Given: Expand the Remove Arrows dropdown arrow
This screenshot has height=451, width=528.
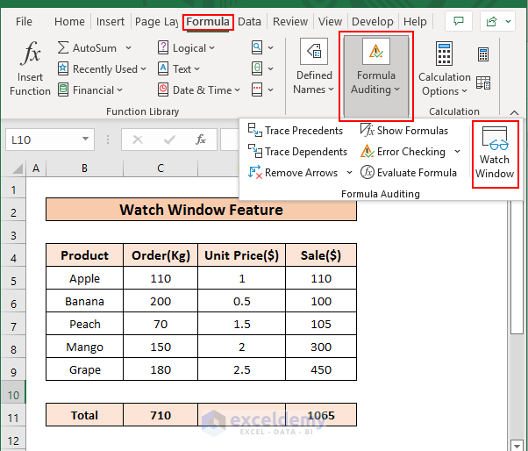Looking at the screenshot, I should click(x=349, y=173).
